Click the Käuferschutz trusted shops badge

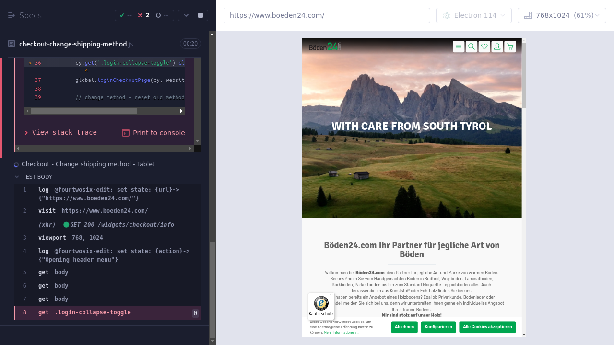(321, 306)
